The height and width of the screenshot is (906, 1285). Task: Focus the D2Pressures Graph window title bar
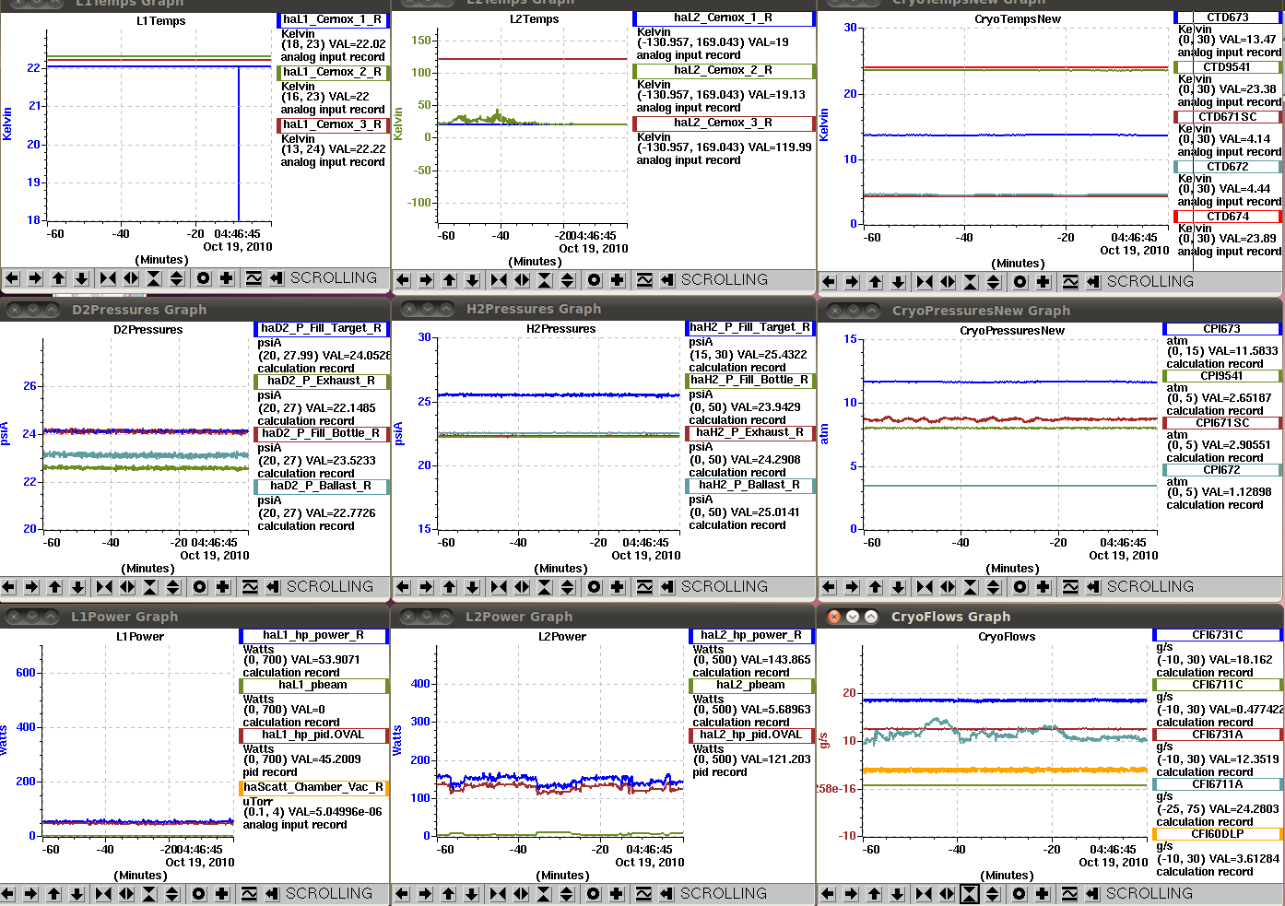195,310
